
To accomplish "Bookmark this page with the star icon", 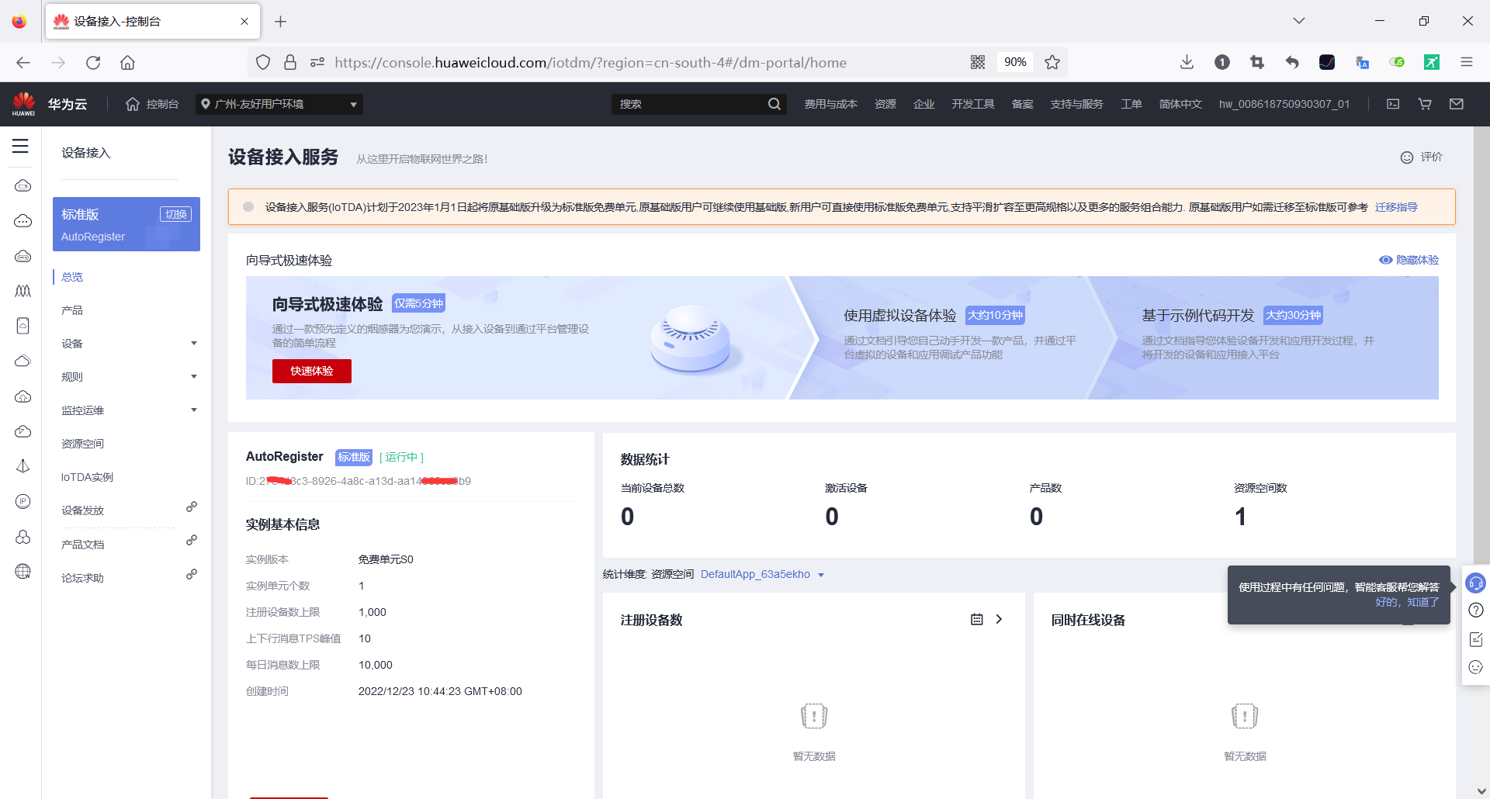I will pyautogui.click(x=1052, y=62).
